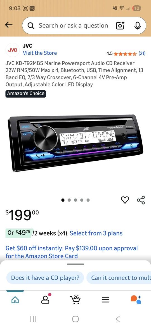Visit the JVC Store link
The height and width of the screenshot is (328, 151).
[x=40, y=53]
